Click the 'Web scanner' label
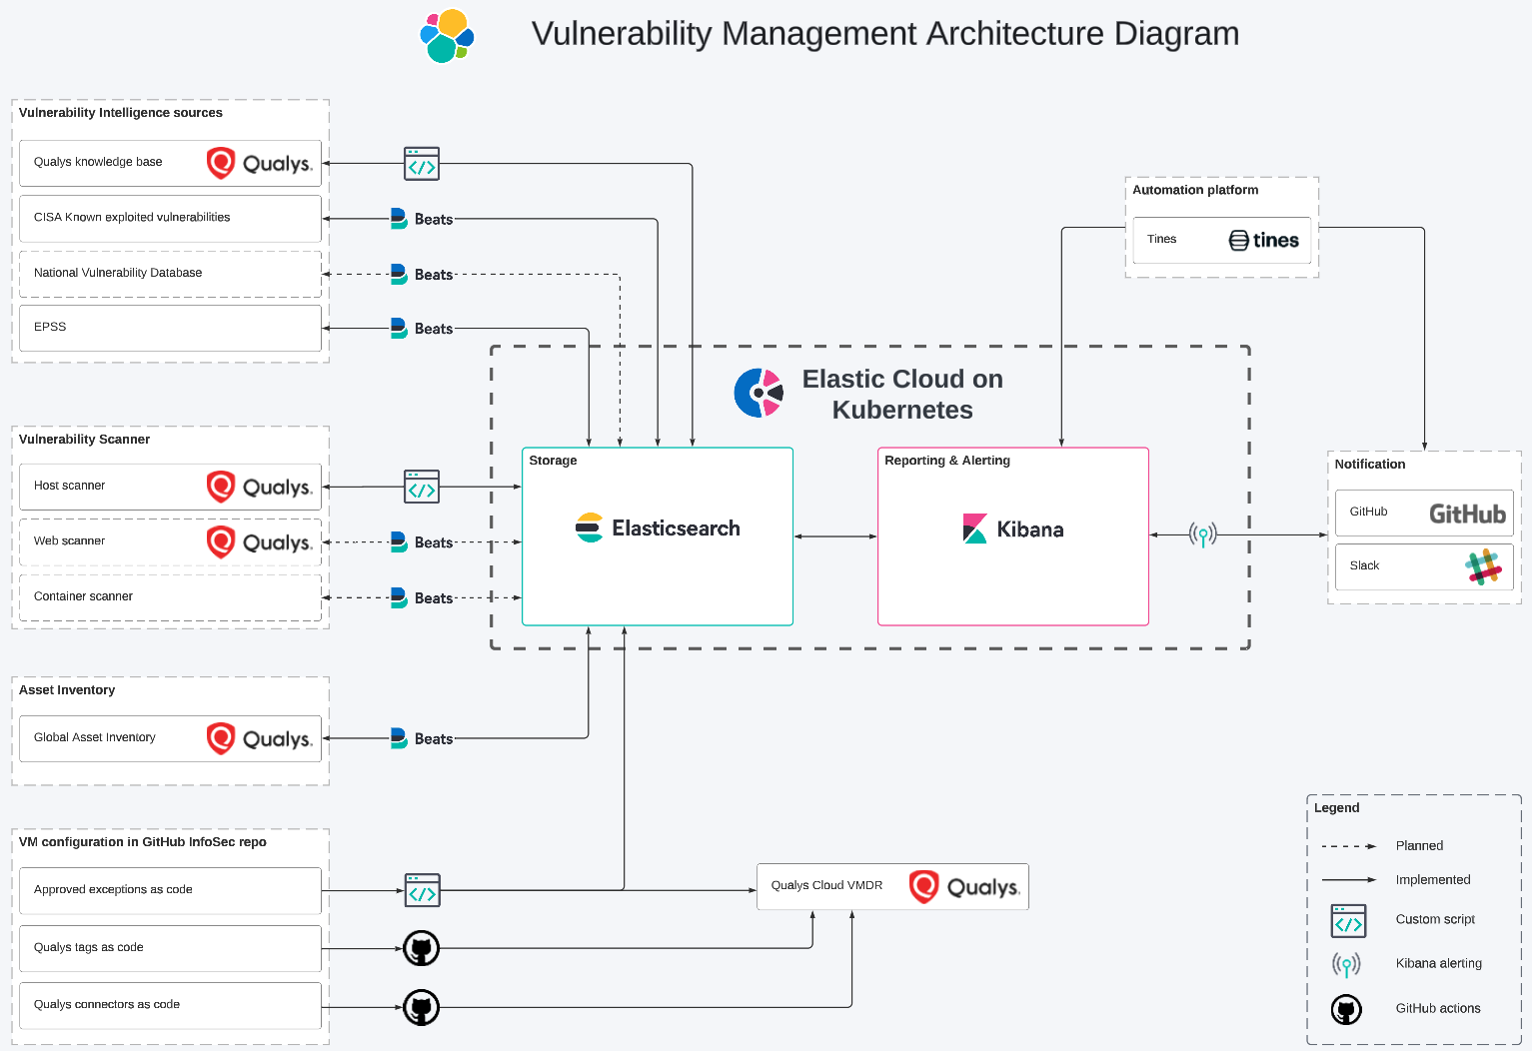Viewport: 1532px width, 1051px height. (69, 540)
